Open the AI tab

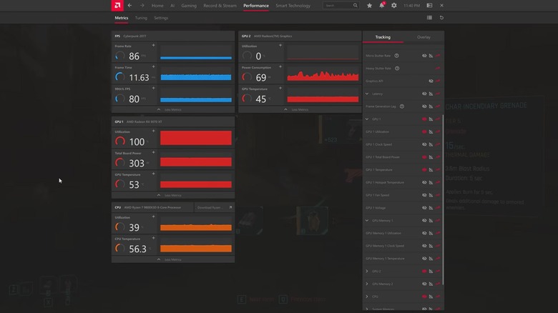pyautogui.click(x=172, y=6)
